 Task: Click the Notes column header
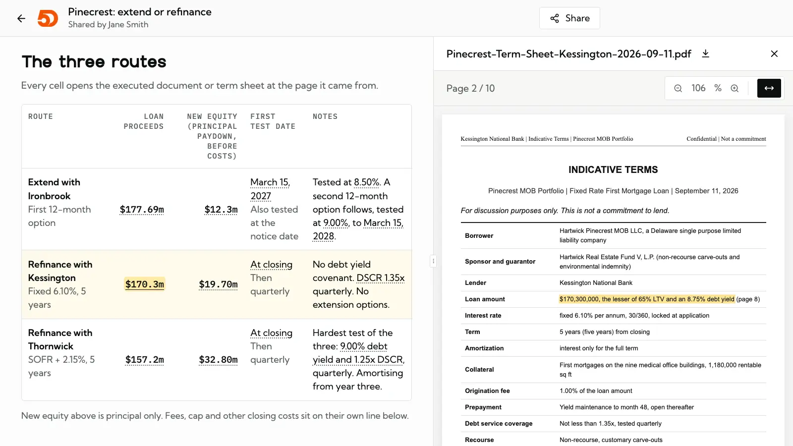[325, 116]
